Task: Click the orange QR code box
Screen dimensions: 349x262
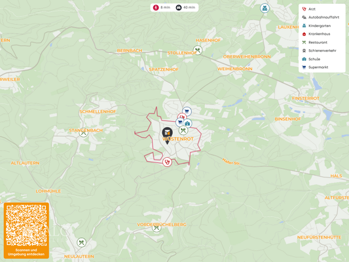Action: 26,231
